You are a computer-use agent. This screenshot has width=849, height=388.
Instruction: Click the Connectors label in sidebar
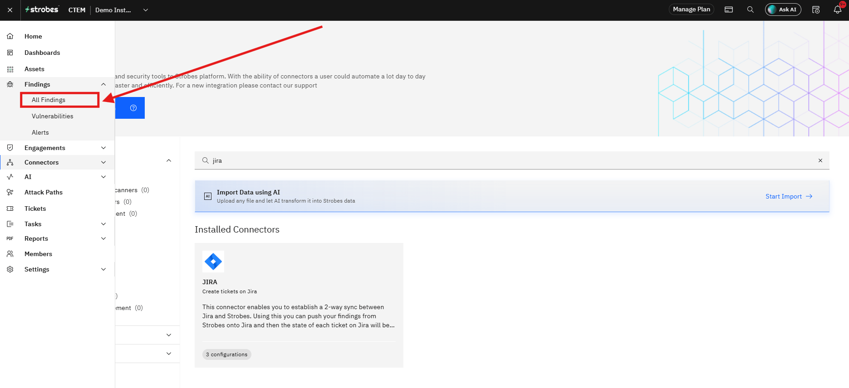(x=42, y=162)
